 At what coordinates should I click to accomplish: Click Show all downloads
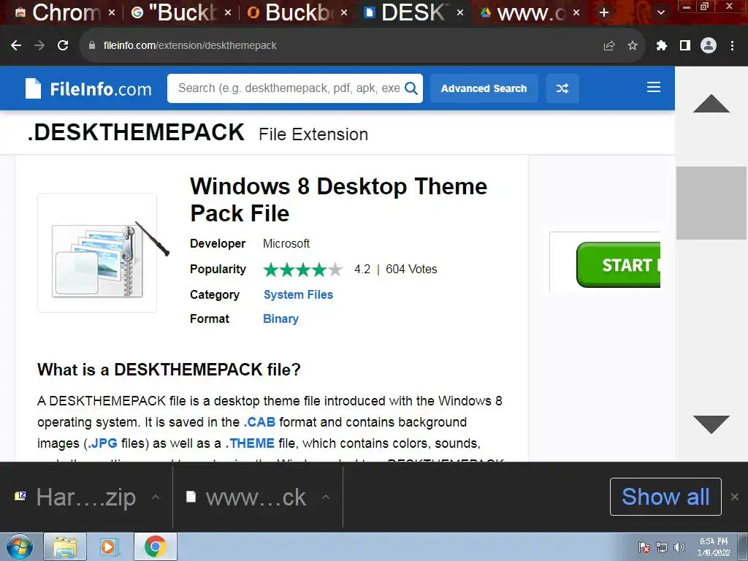[x=665, y=497]
